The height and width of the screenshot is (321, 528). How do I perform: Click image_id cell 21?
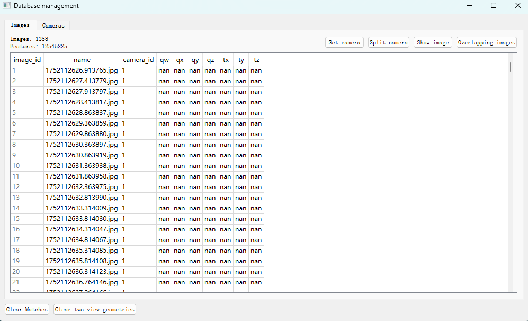click(x=27, y=282)
